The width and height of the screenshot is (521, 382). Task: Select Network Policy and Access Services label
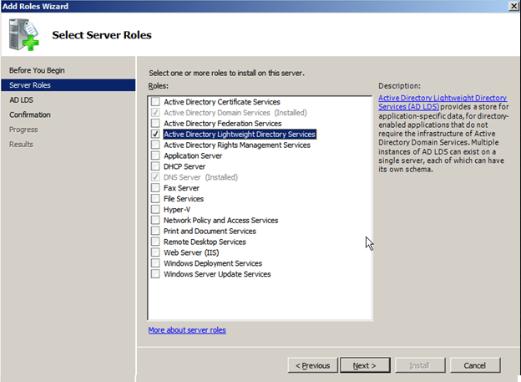click(x=221, y=221)
